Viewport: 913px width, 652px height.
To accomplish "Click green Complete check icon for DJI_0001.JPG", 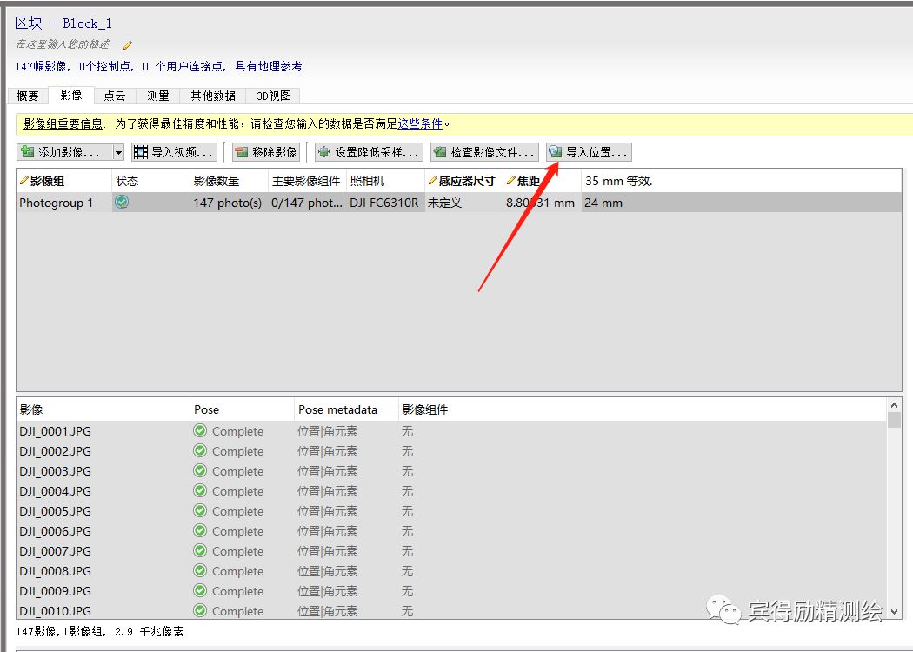I will click(200, 431).
